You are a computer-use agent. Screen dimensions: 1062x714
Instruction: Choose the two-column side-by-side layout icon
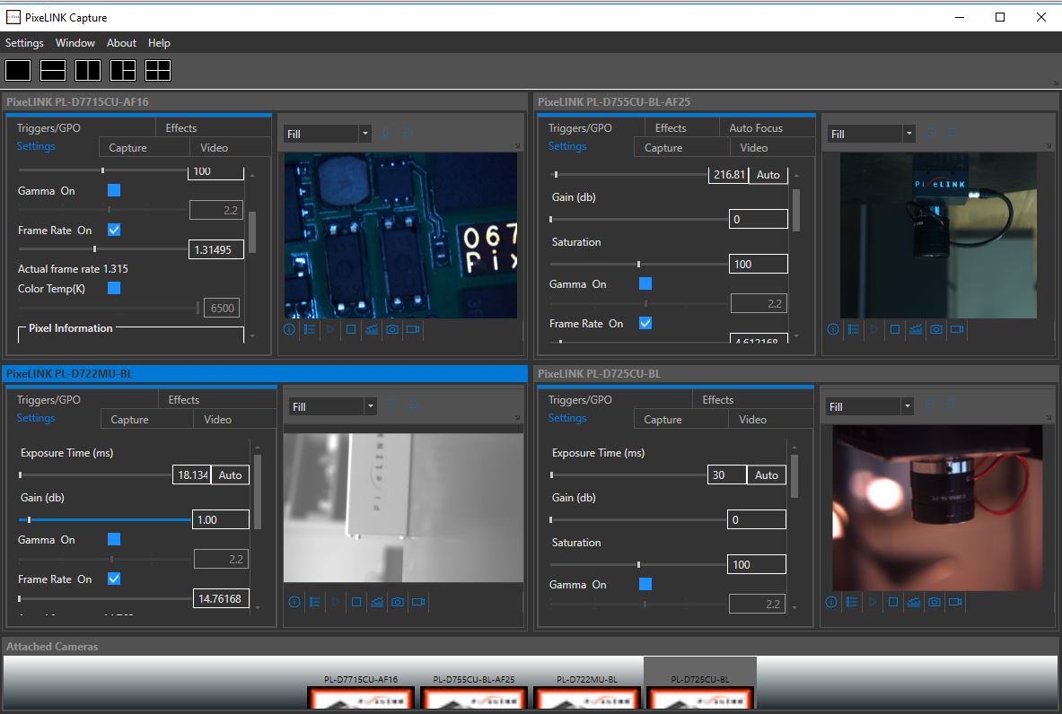88,71
